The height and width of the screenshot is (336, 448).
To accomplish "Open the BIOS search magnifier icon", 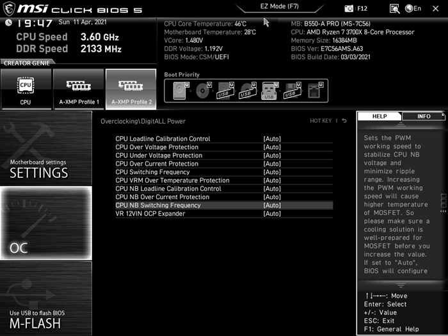I will pyautogui.click(x=395, y=8).
